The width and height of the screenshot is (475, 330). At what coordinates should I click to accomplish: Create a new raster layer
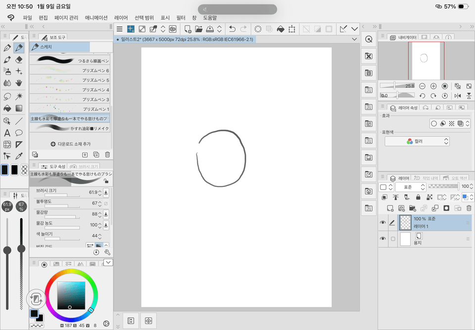[390, 208]
